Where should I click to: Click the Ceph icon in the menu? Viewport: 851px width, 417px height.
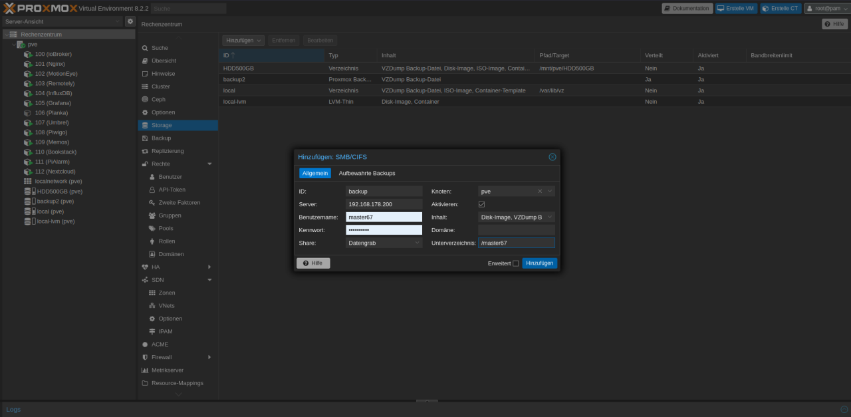145,99
